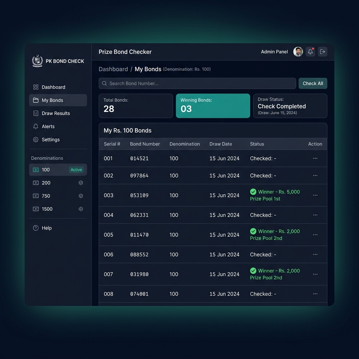The height and width of the screenshot is (359, 359).
Task: Click the banknote icon beside 200
Action: tap(36, 183)
